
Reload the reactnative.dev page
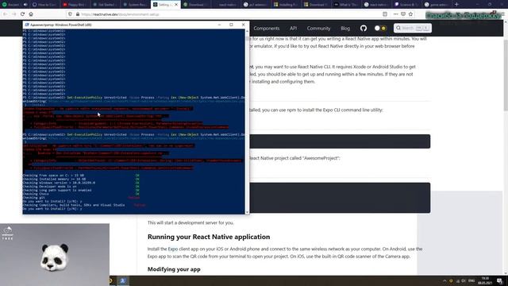pos(22,14)
